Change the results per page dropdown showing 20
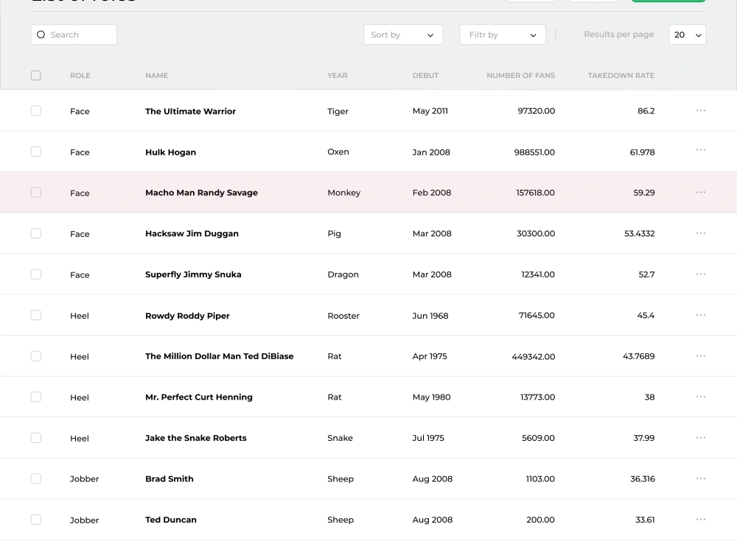The width and height of the screenshot is (737, 552). pyautogui.click(x=687, y=35)
